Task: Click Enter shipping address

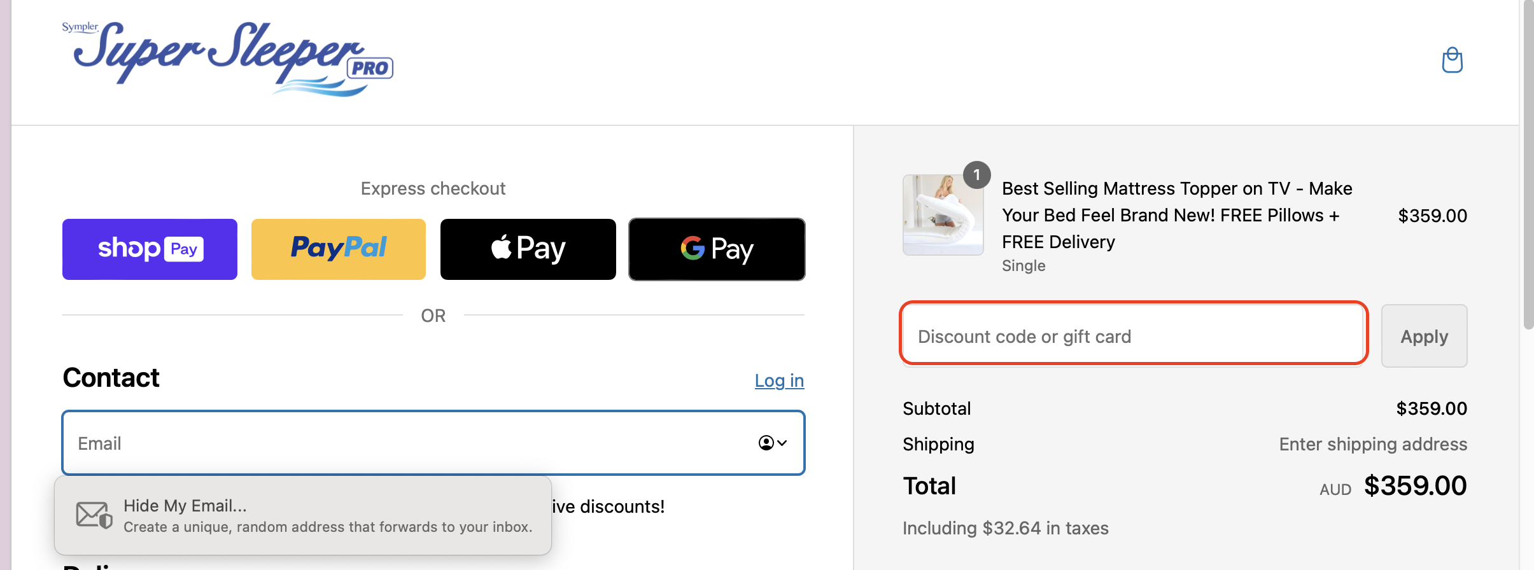Action: tap(1372, 444)
